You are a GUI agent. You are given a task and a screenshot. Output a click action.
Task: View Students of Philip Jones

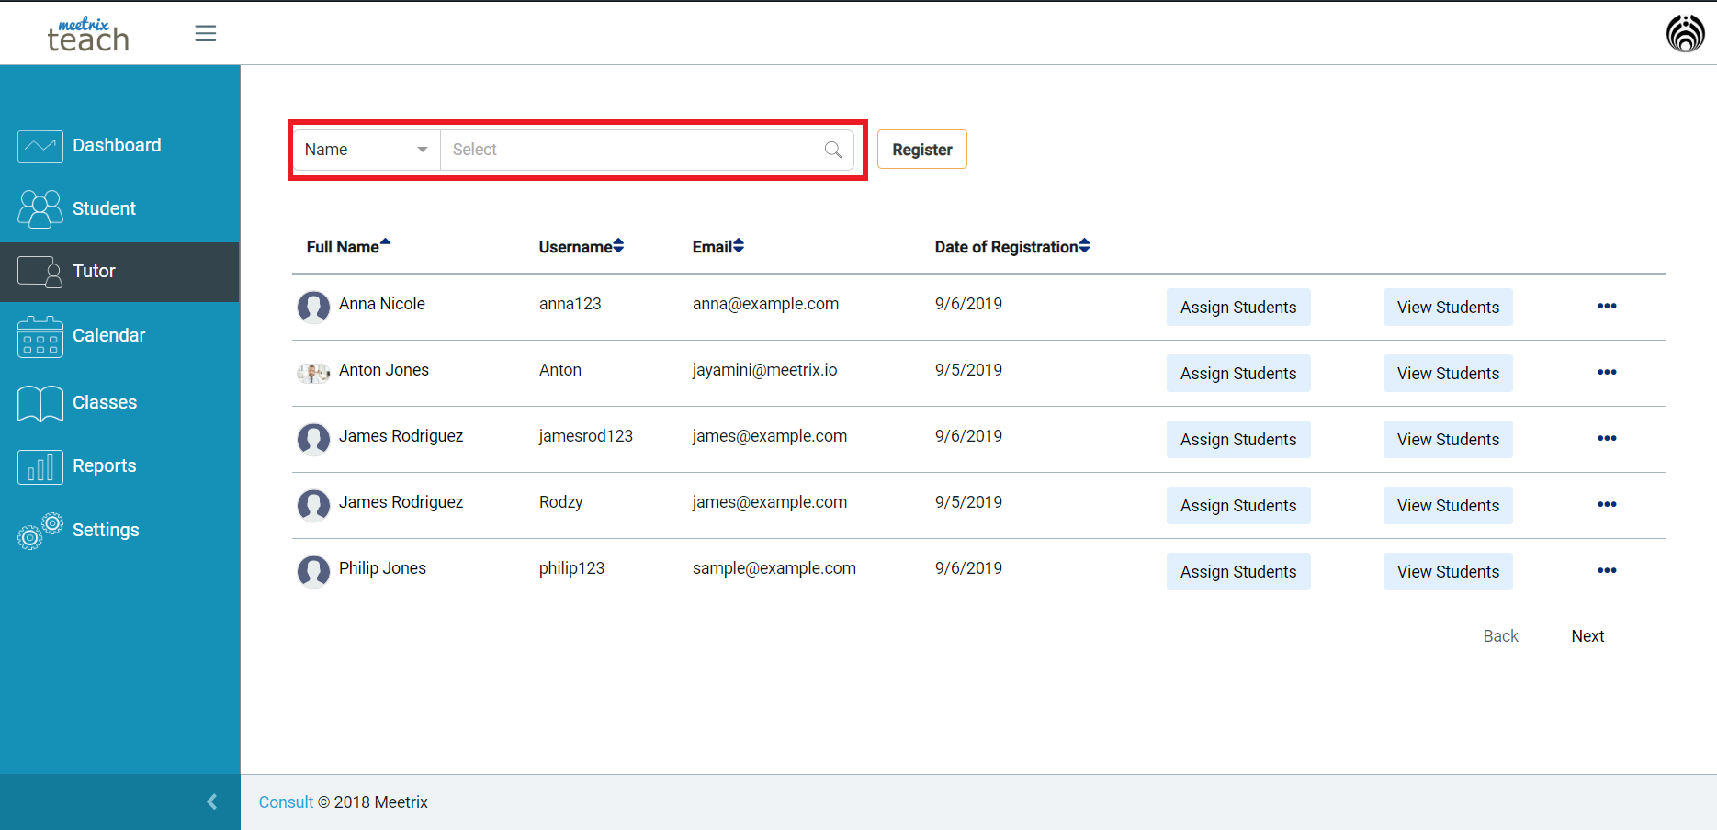point(1448,572)
